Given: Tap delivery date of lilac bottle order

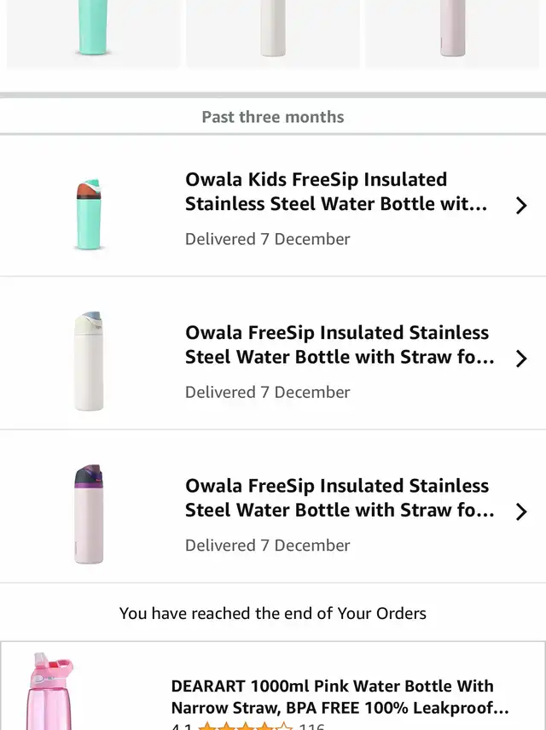Looking at the screenshot, I should pyautogui.click(x=267, y=545).
